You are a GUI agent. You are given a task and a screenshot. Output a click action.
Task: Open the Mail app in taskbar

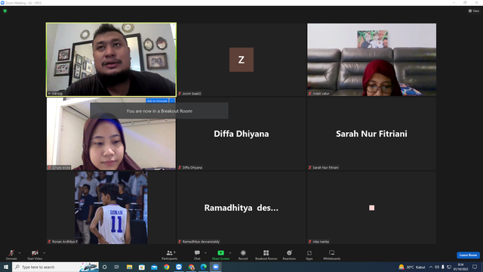pyautogui.click(x=154, y=267)
